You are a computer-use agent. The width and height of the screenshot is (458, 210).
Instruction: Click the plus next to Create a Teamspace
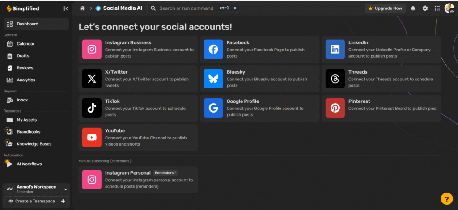63,201
